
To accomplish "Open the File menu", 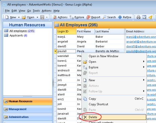I will [x=7, y=11].
